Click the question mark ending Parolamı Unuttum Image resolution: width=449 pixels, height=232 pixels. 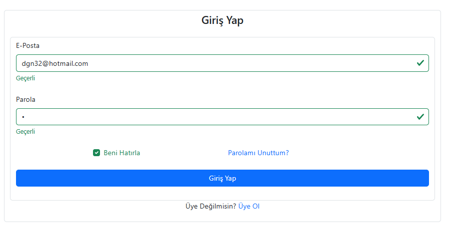[x=287, y=153]
